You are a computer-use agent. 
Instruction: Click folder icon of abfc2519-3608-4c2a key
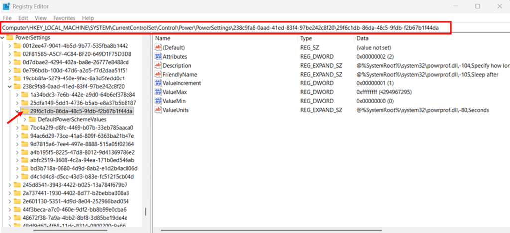coord(25,160)
